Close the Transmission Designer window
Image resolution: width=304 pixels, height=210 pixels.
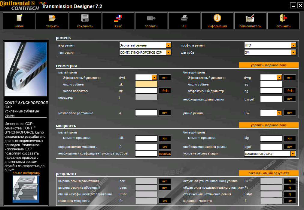pyautogui.click(x=300, y=5)
